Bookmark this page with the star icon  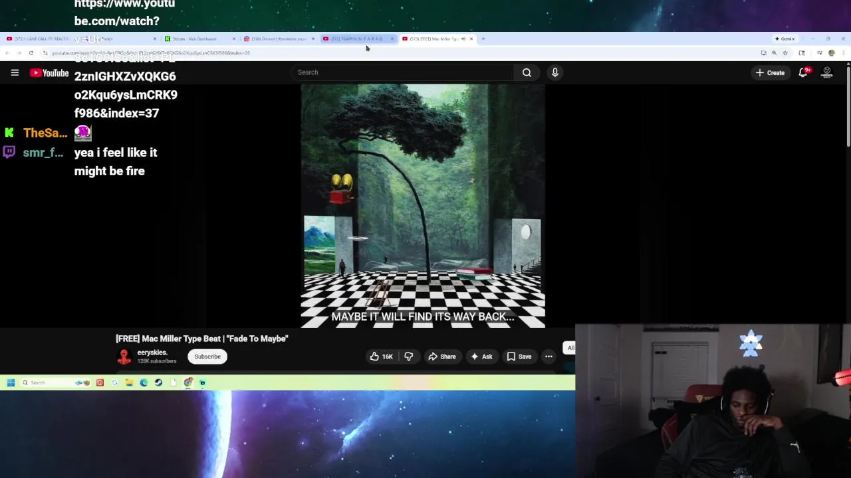pos(785,52)
